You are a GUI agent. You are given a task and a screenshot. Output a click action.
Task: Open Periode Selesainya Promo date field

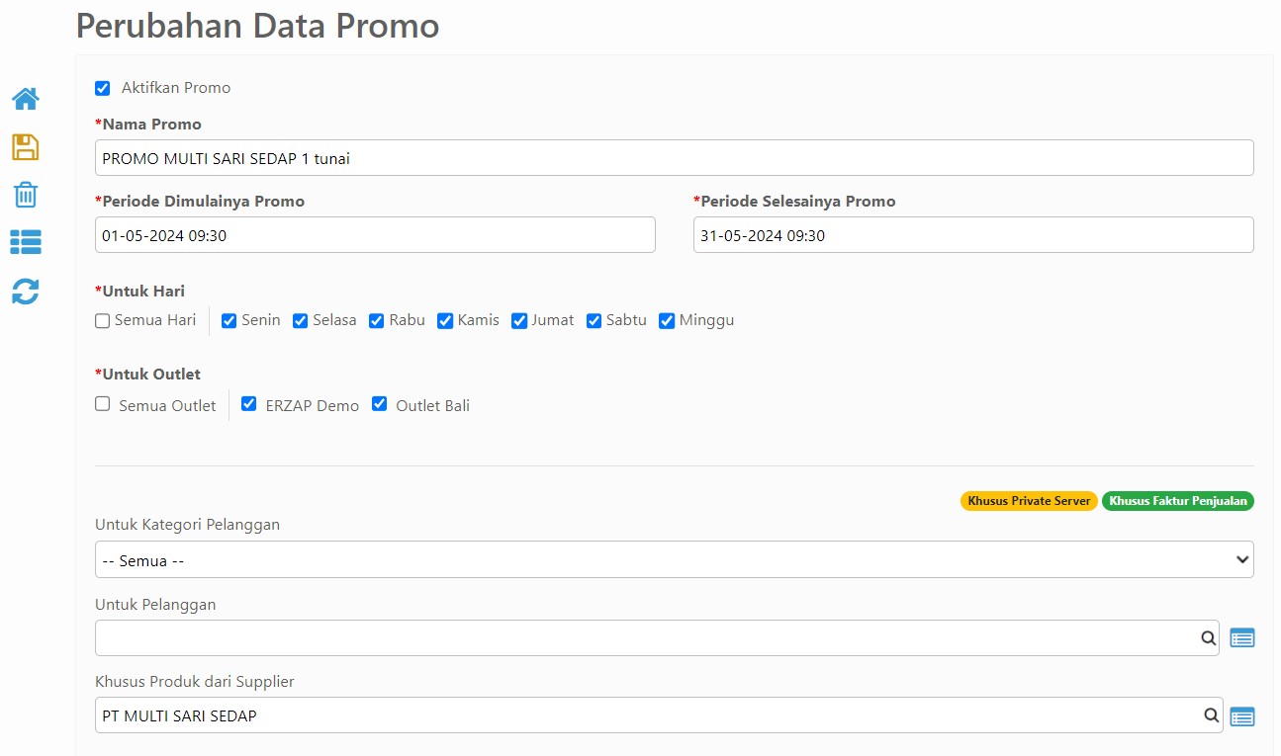pyautogui.click(x=973, y=235)
